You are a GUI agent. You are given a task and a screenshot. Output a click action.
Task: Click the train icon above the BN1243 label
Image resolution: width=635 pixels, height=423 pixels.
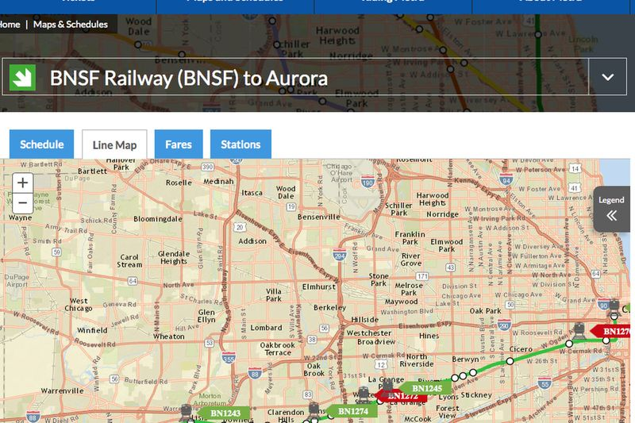point(186,412)
